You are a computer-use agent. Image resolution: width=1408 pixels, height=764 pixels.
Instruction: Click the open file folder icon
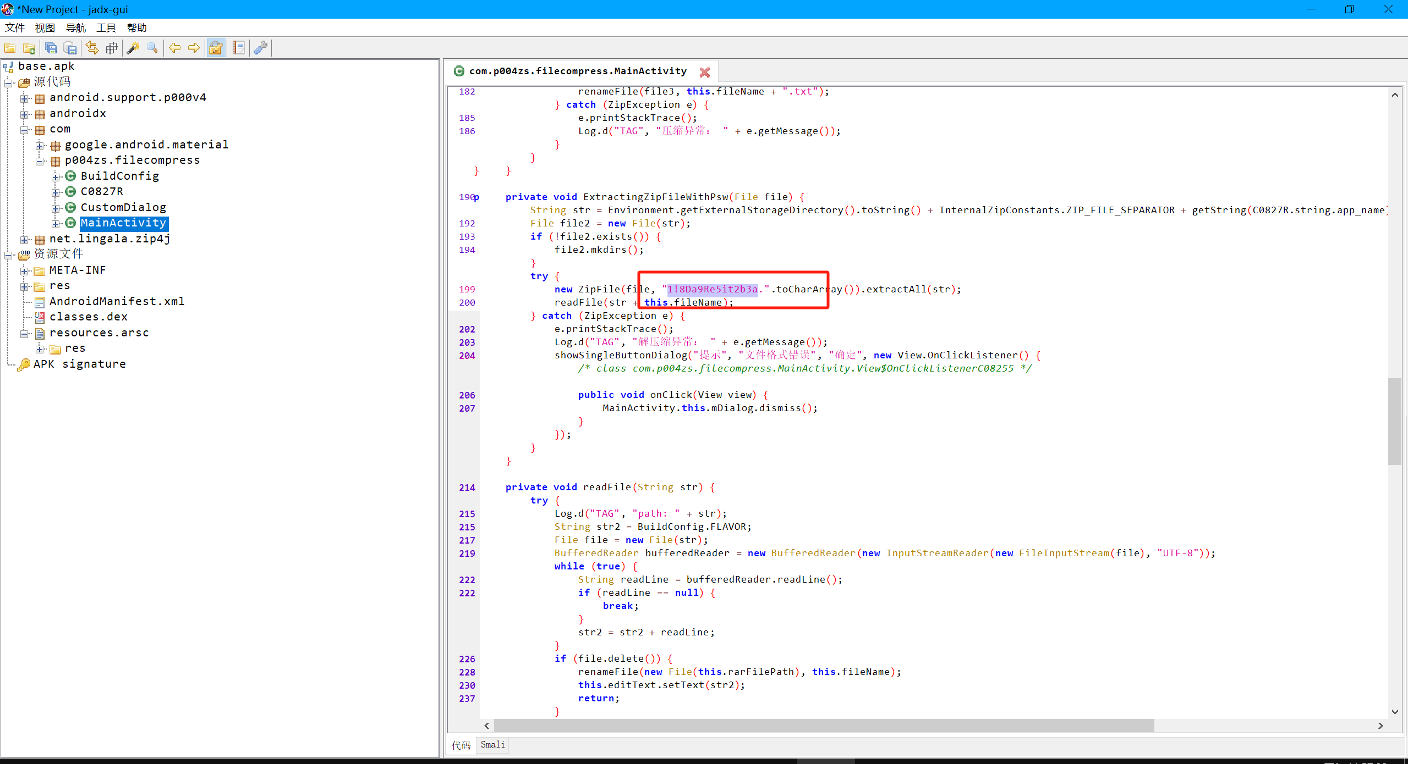tap(10, 48)
